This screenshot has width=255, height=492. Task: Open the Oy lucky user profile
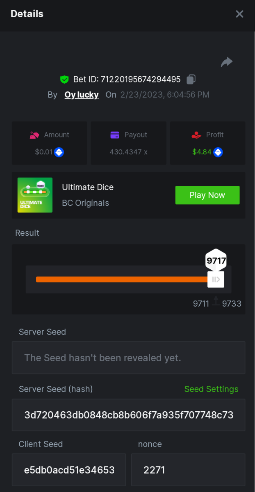tap(82, 95)
